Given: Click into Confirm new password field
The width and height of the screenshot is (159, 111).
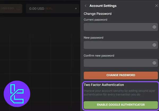Looking at the screenshot, I should (x=121, y=63).
